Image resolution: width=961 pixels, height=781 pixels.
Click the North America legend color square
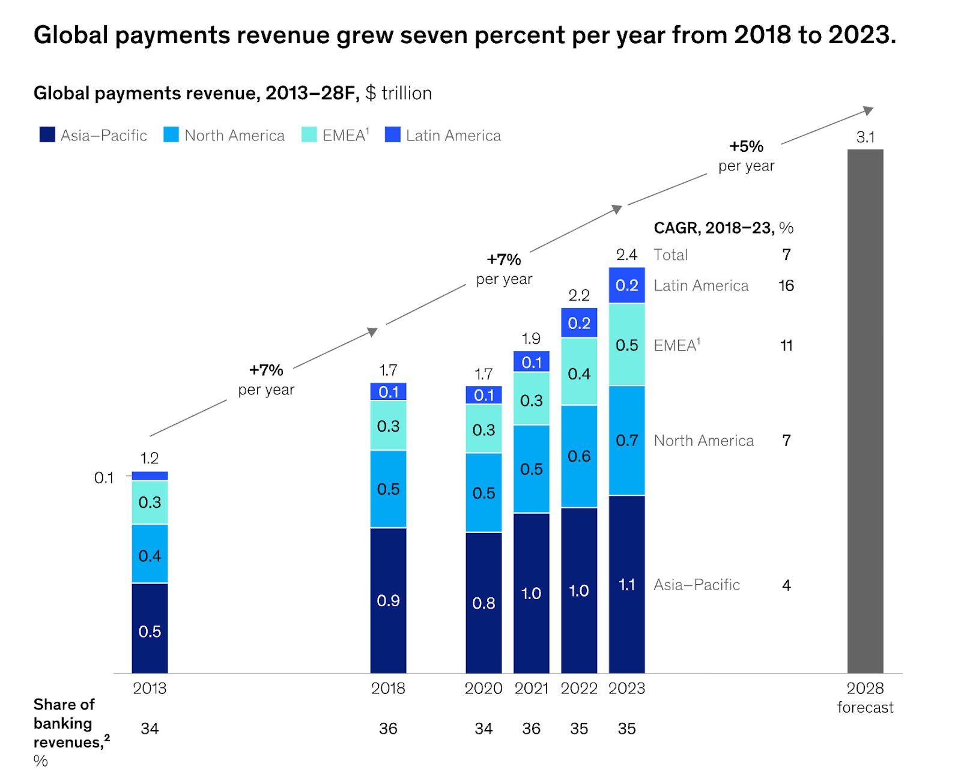[x=171, y=134]
